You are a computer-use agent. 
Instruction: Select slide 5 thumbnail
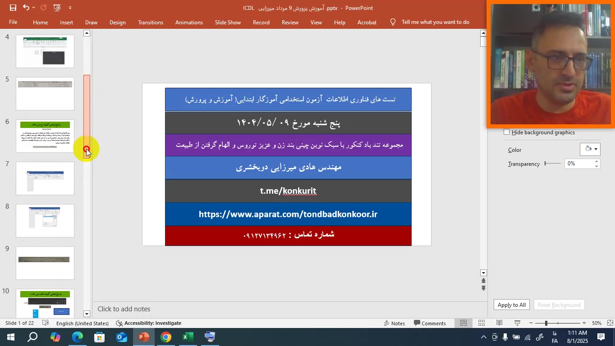(x=45, y=94)
